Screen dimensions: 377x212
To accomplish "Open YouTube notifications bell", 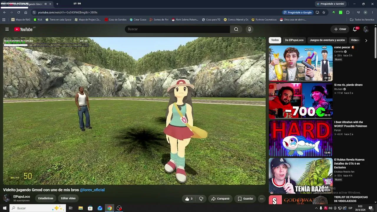I will coord(355,29).
